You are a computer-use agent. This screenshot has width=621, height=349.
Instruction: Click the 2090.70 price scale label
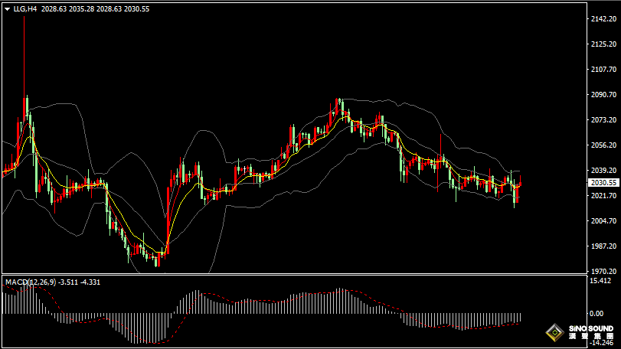click(603, 95)
